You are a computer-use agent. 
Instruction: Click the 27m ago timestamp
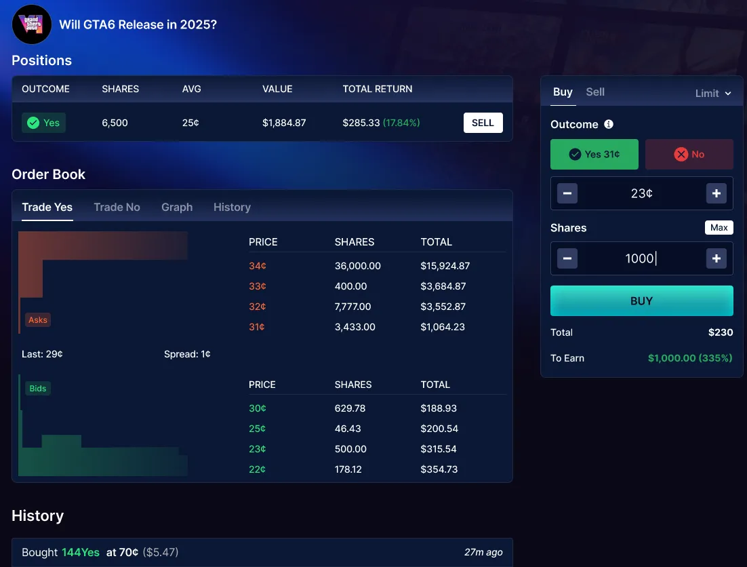[x=483, y=552]
